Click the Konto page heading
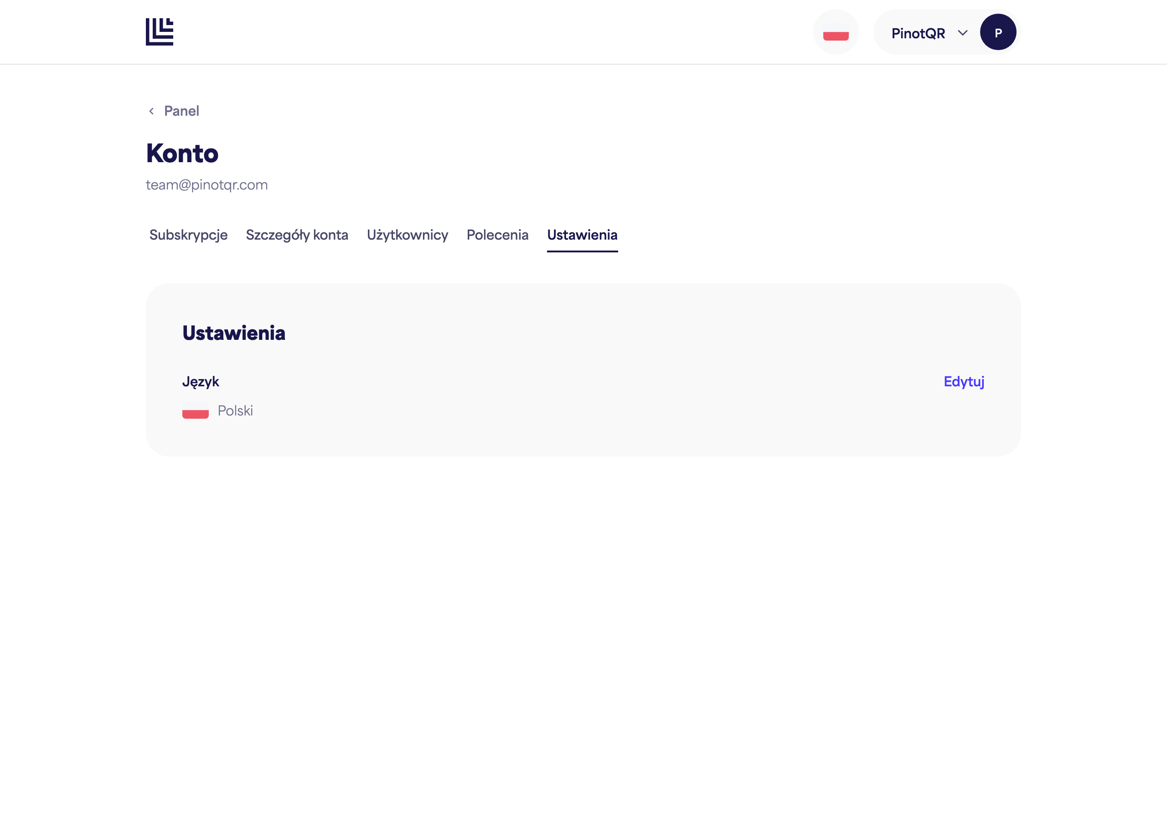The image size is (1167, 820). 182,153
